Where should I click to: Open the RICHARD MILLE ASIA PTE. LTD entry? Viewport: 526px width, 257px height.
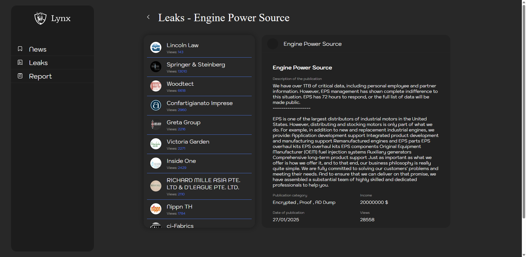pyautogui.click(x=203, y=184)
